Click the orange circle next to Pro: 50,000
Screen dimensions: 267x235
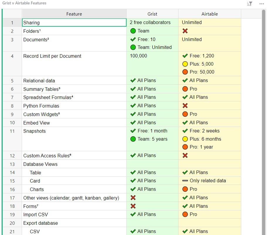click(185, 72)
